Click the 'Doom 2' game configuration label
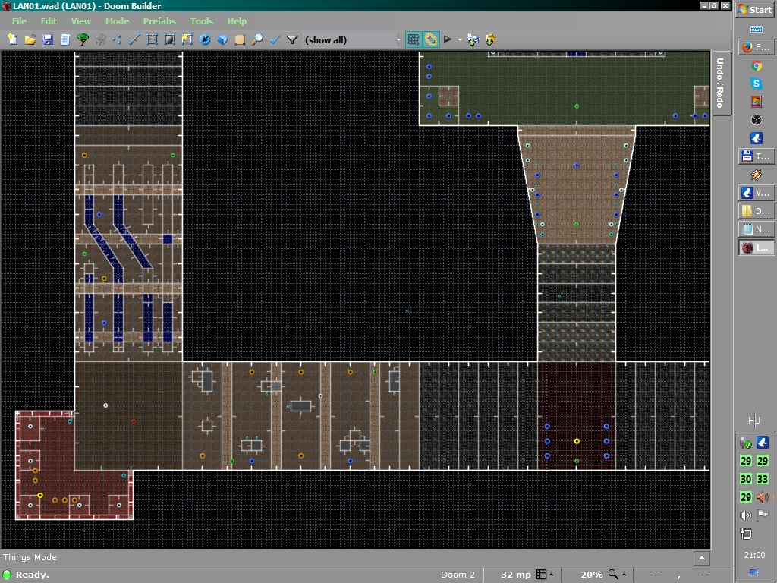Viewport: 777px width, 583px height. coord(458,575)
